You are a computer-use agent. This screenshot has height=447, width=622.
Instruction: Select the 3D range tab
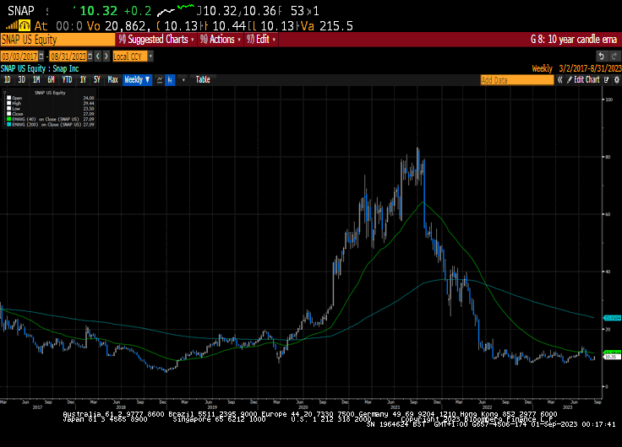coord(21,80)
